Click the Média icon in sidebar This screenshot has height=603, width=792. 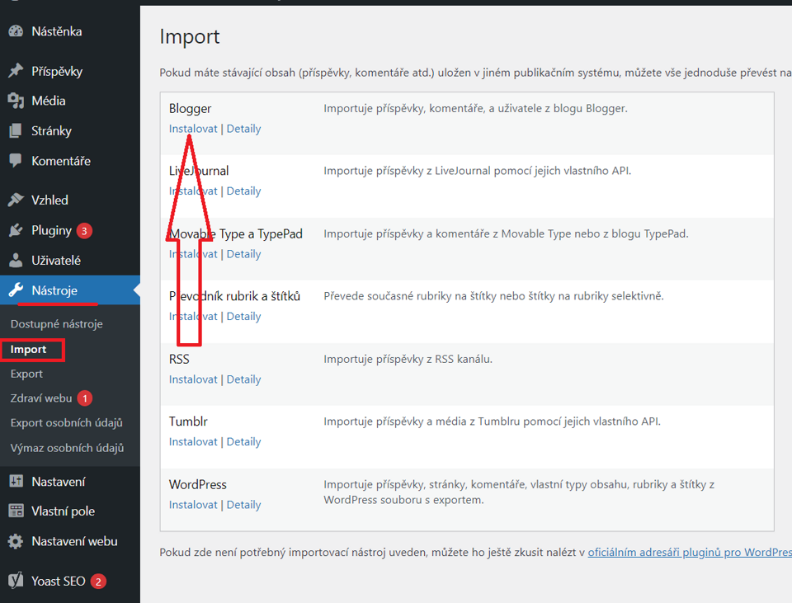tap(16, 101)
